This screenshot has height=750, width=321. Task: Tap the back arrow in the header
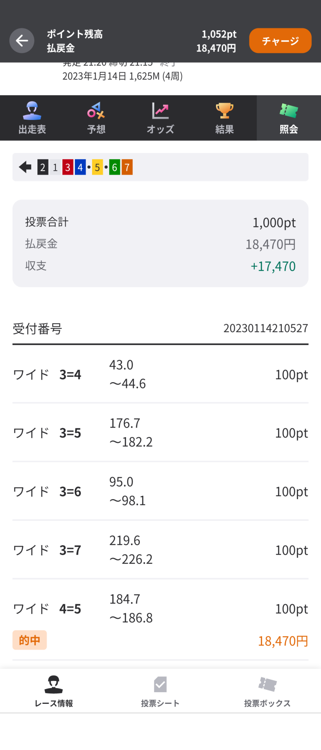(x=22, y=40)
